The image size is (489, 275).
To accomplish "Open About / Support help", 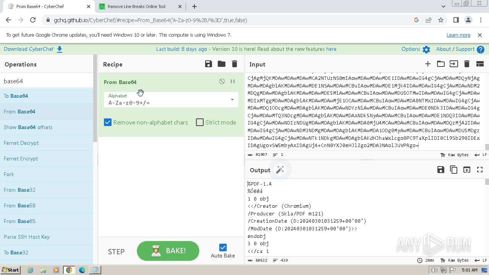I will click(460, 49).
